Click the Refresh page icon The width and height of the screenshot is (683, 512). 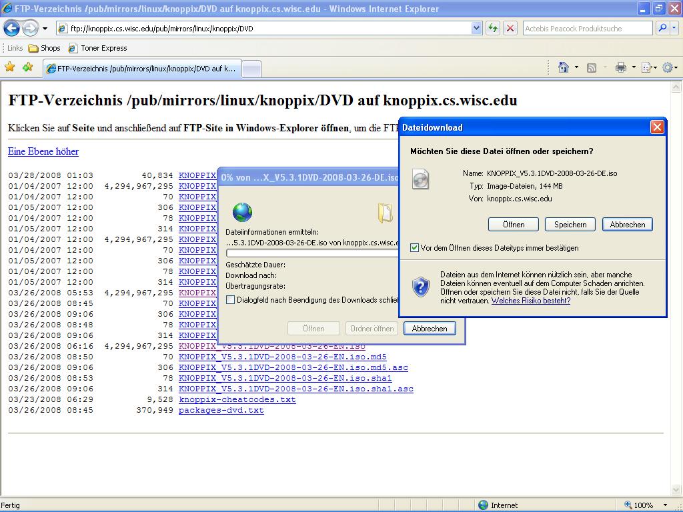pyautogui.click(x=493, y=28)
